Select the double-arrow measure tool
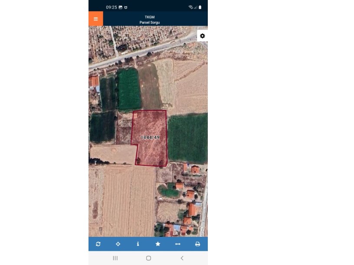 coord(178,244)
